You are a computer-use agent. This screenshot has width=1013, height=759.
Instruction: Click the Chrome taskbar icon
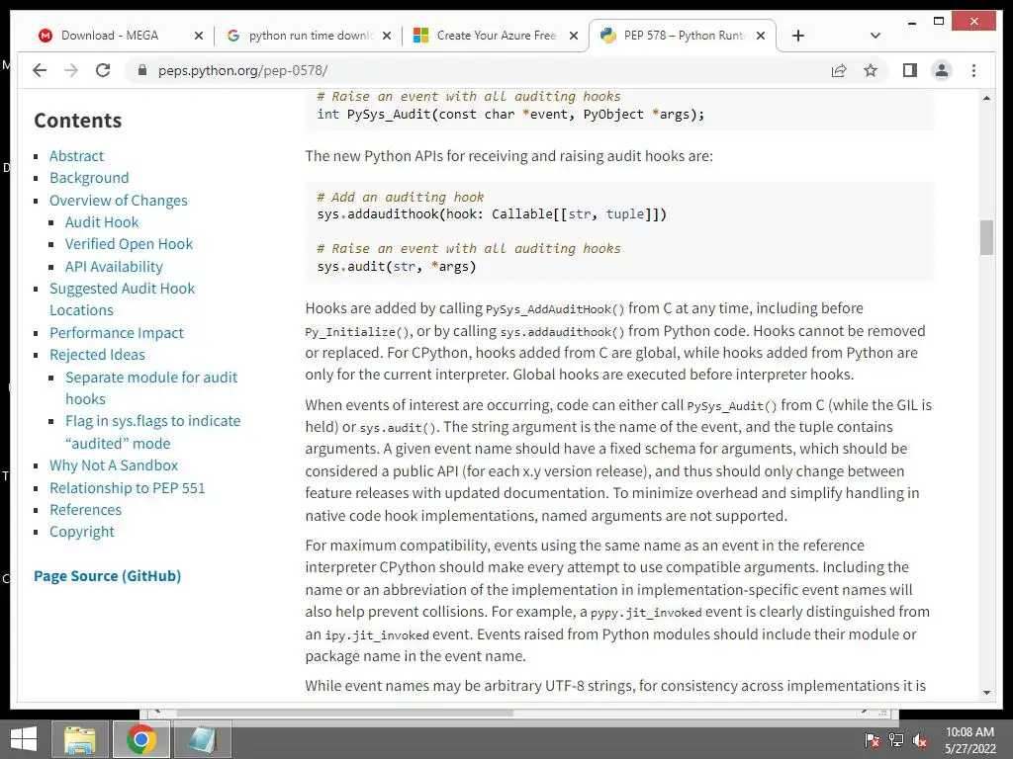(141, 739)
